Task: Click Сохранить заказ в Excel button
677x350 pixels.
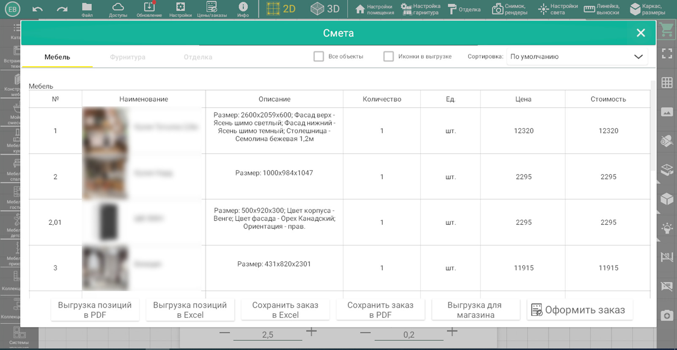Action: [285, 310]
